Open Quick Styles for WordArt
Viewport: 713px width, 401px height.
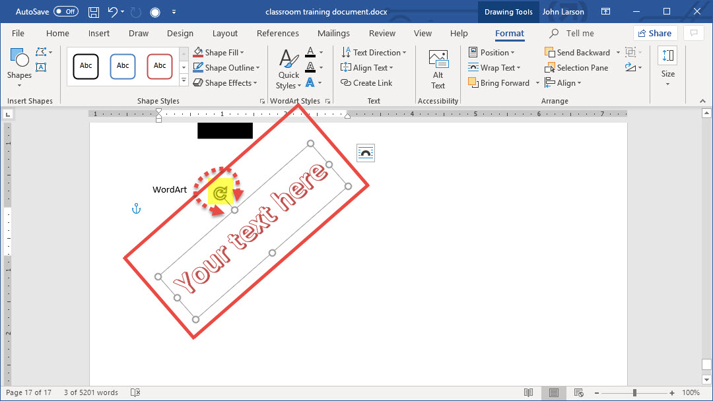point(289,69)
